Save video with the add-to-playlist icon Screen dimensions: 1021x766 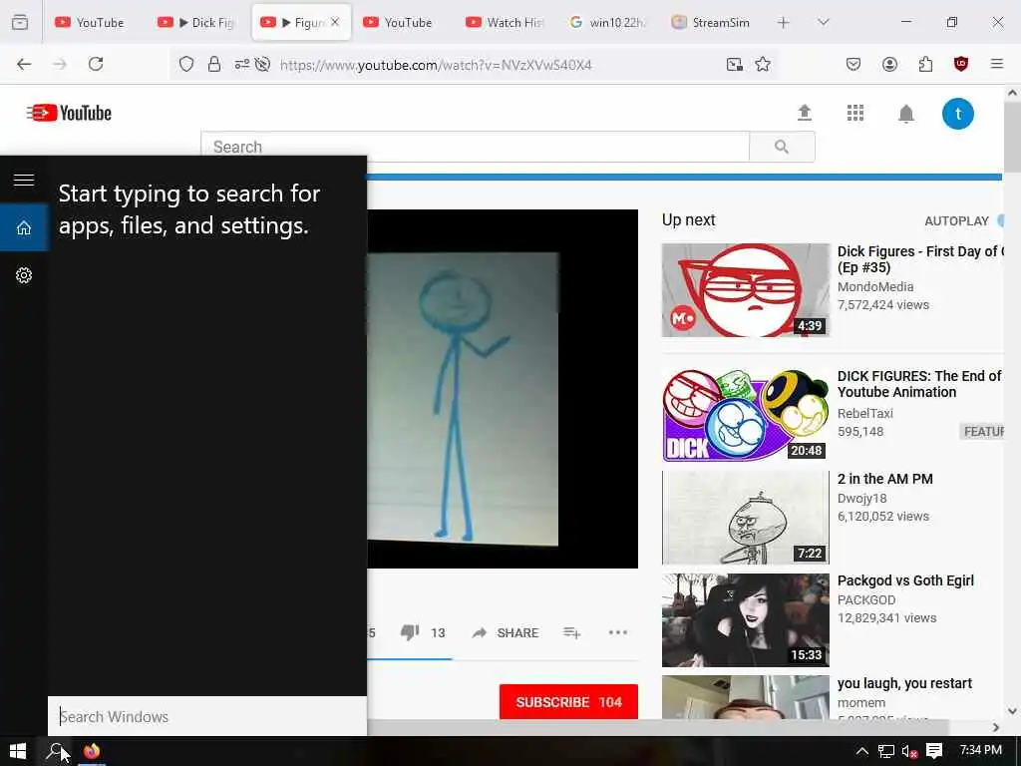coord(571,632)
